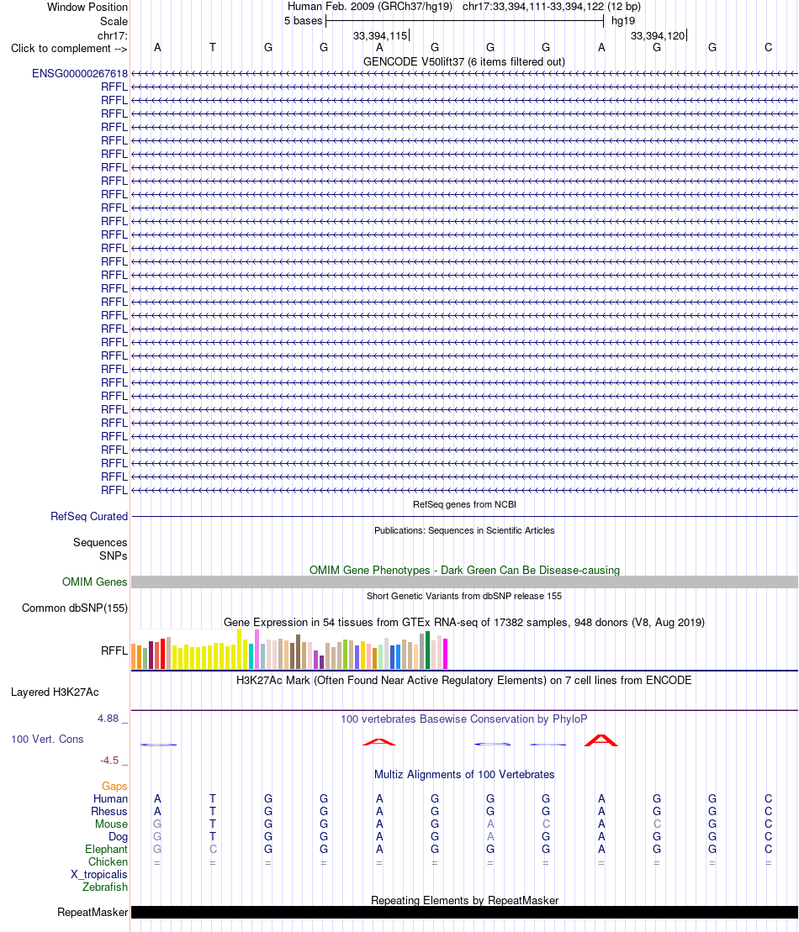Click the RFFL label beside the GTEx chart
This screenshot has width=799, height=932.
click(x=114, y=650)
